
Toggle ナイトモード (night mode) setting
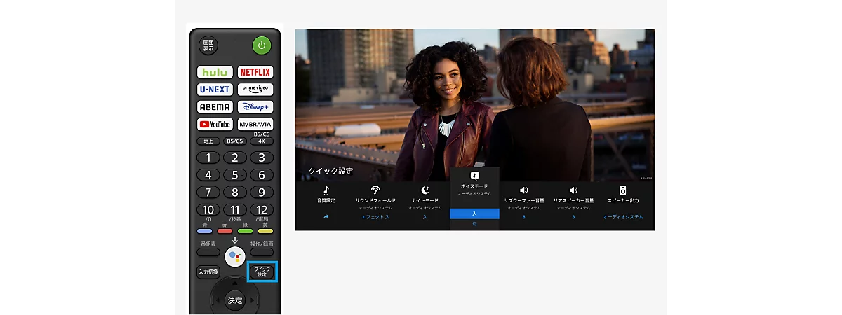pos(425,203)
